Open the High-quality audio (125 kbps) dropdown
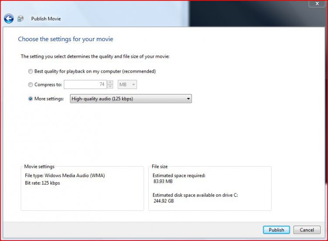This screenshot has width=328, height=241. 131,98
